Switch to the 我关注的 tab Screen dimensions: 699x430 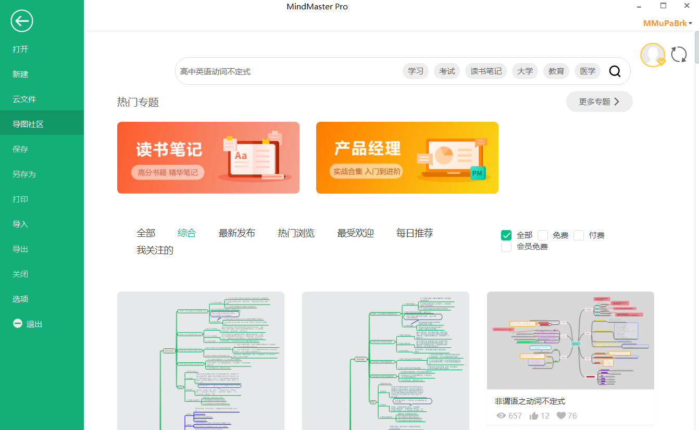(x=155, y=250)
